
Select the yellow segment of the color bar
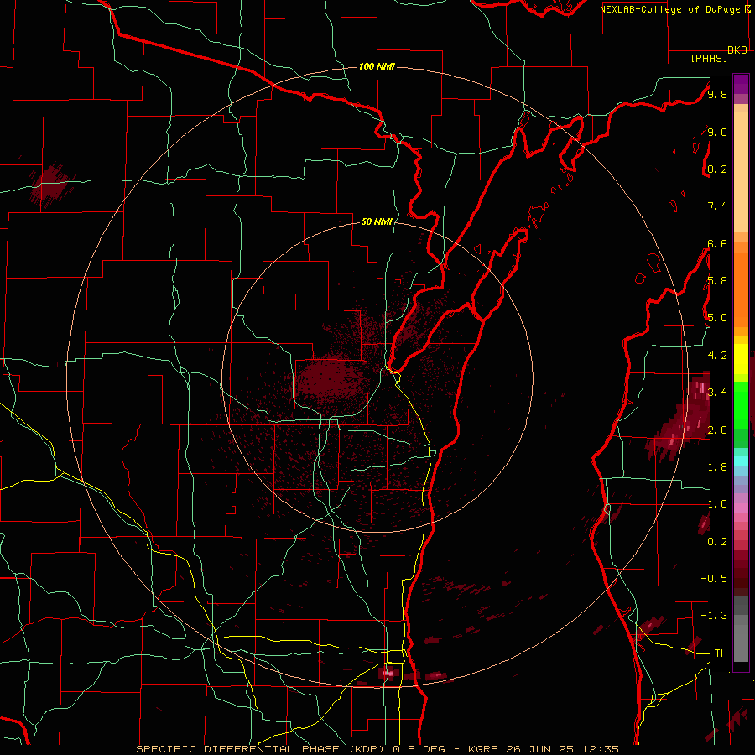[741, 359]
